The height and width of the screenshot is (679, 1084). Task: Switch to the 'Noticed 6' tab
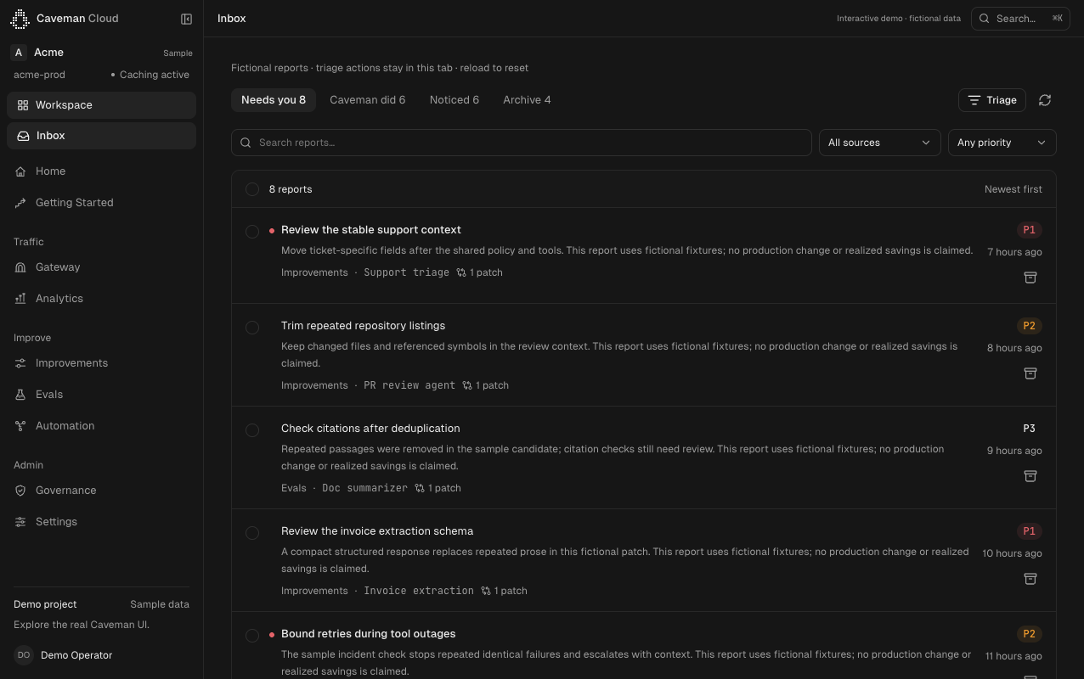(454, 100)
